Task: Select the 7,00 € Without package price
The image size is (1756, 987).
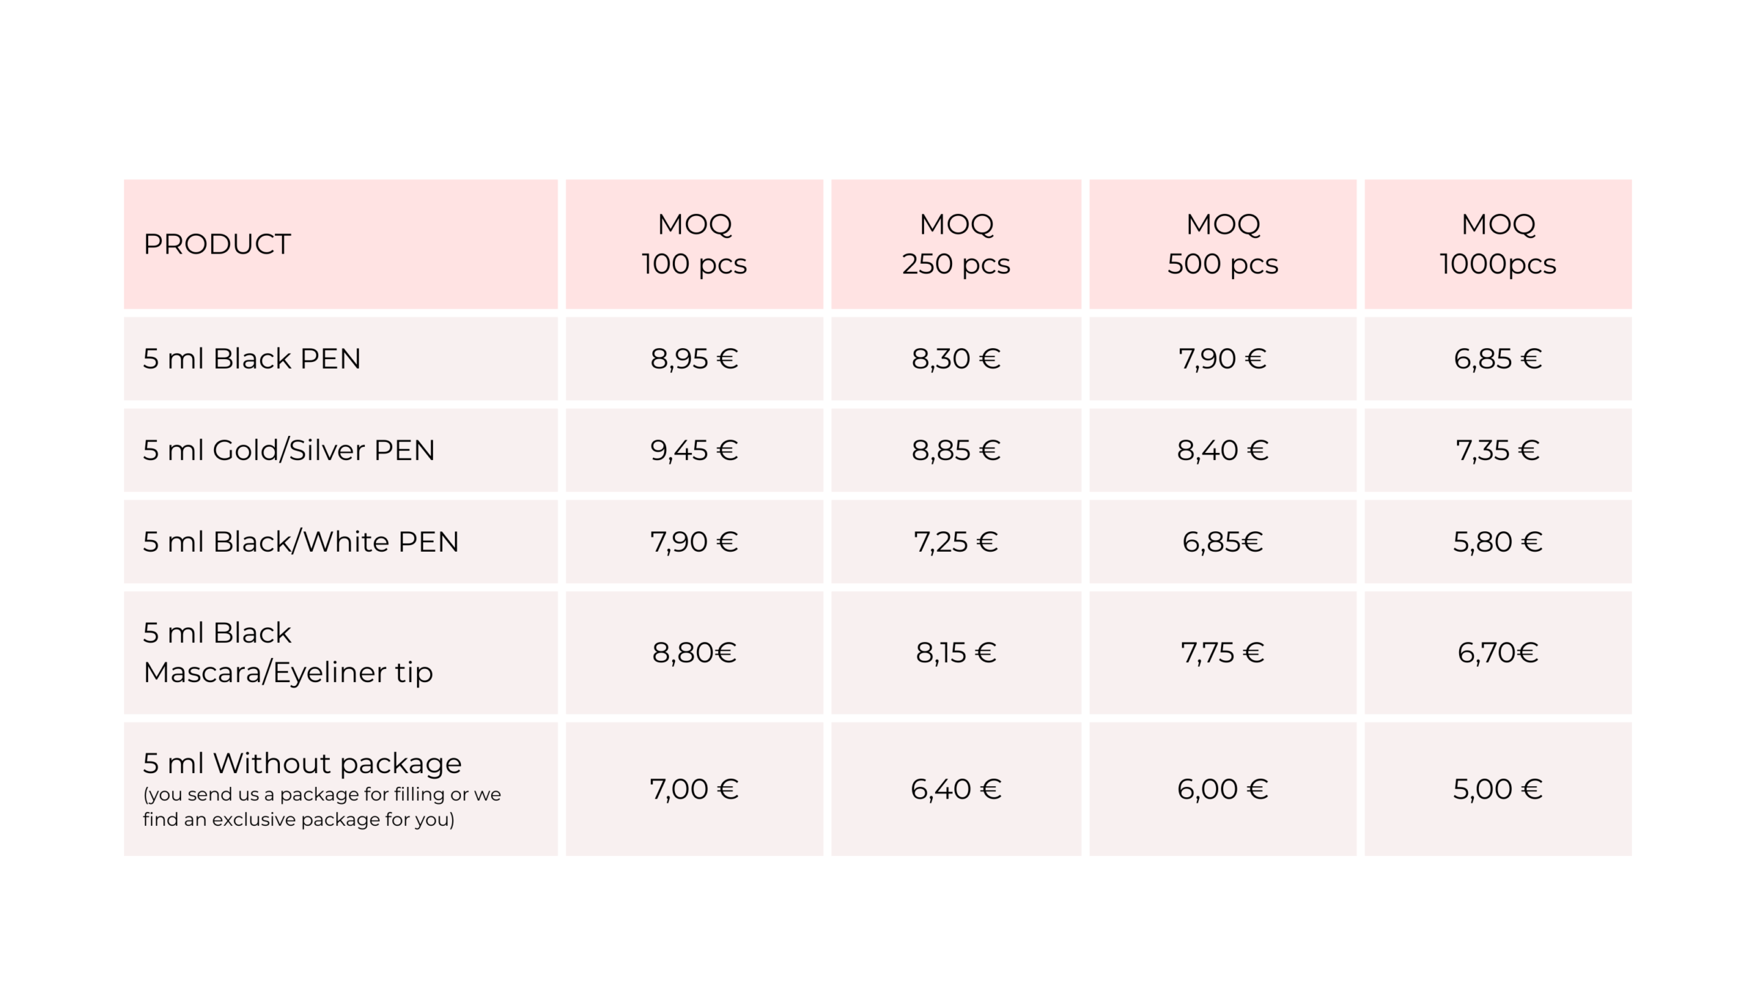Action: pos(694,789)
